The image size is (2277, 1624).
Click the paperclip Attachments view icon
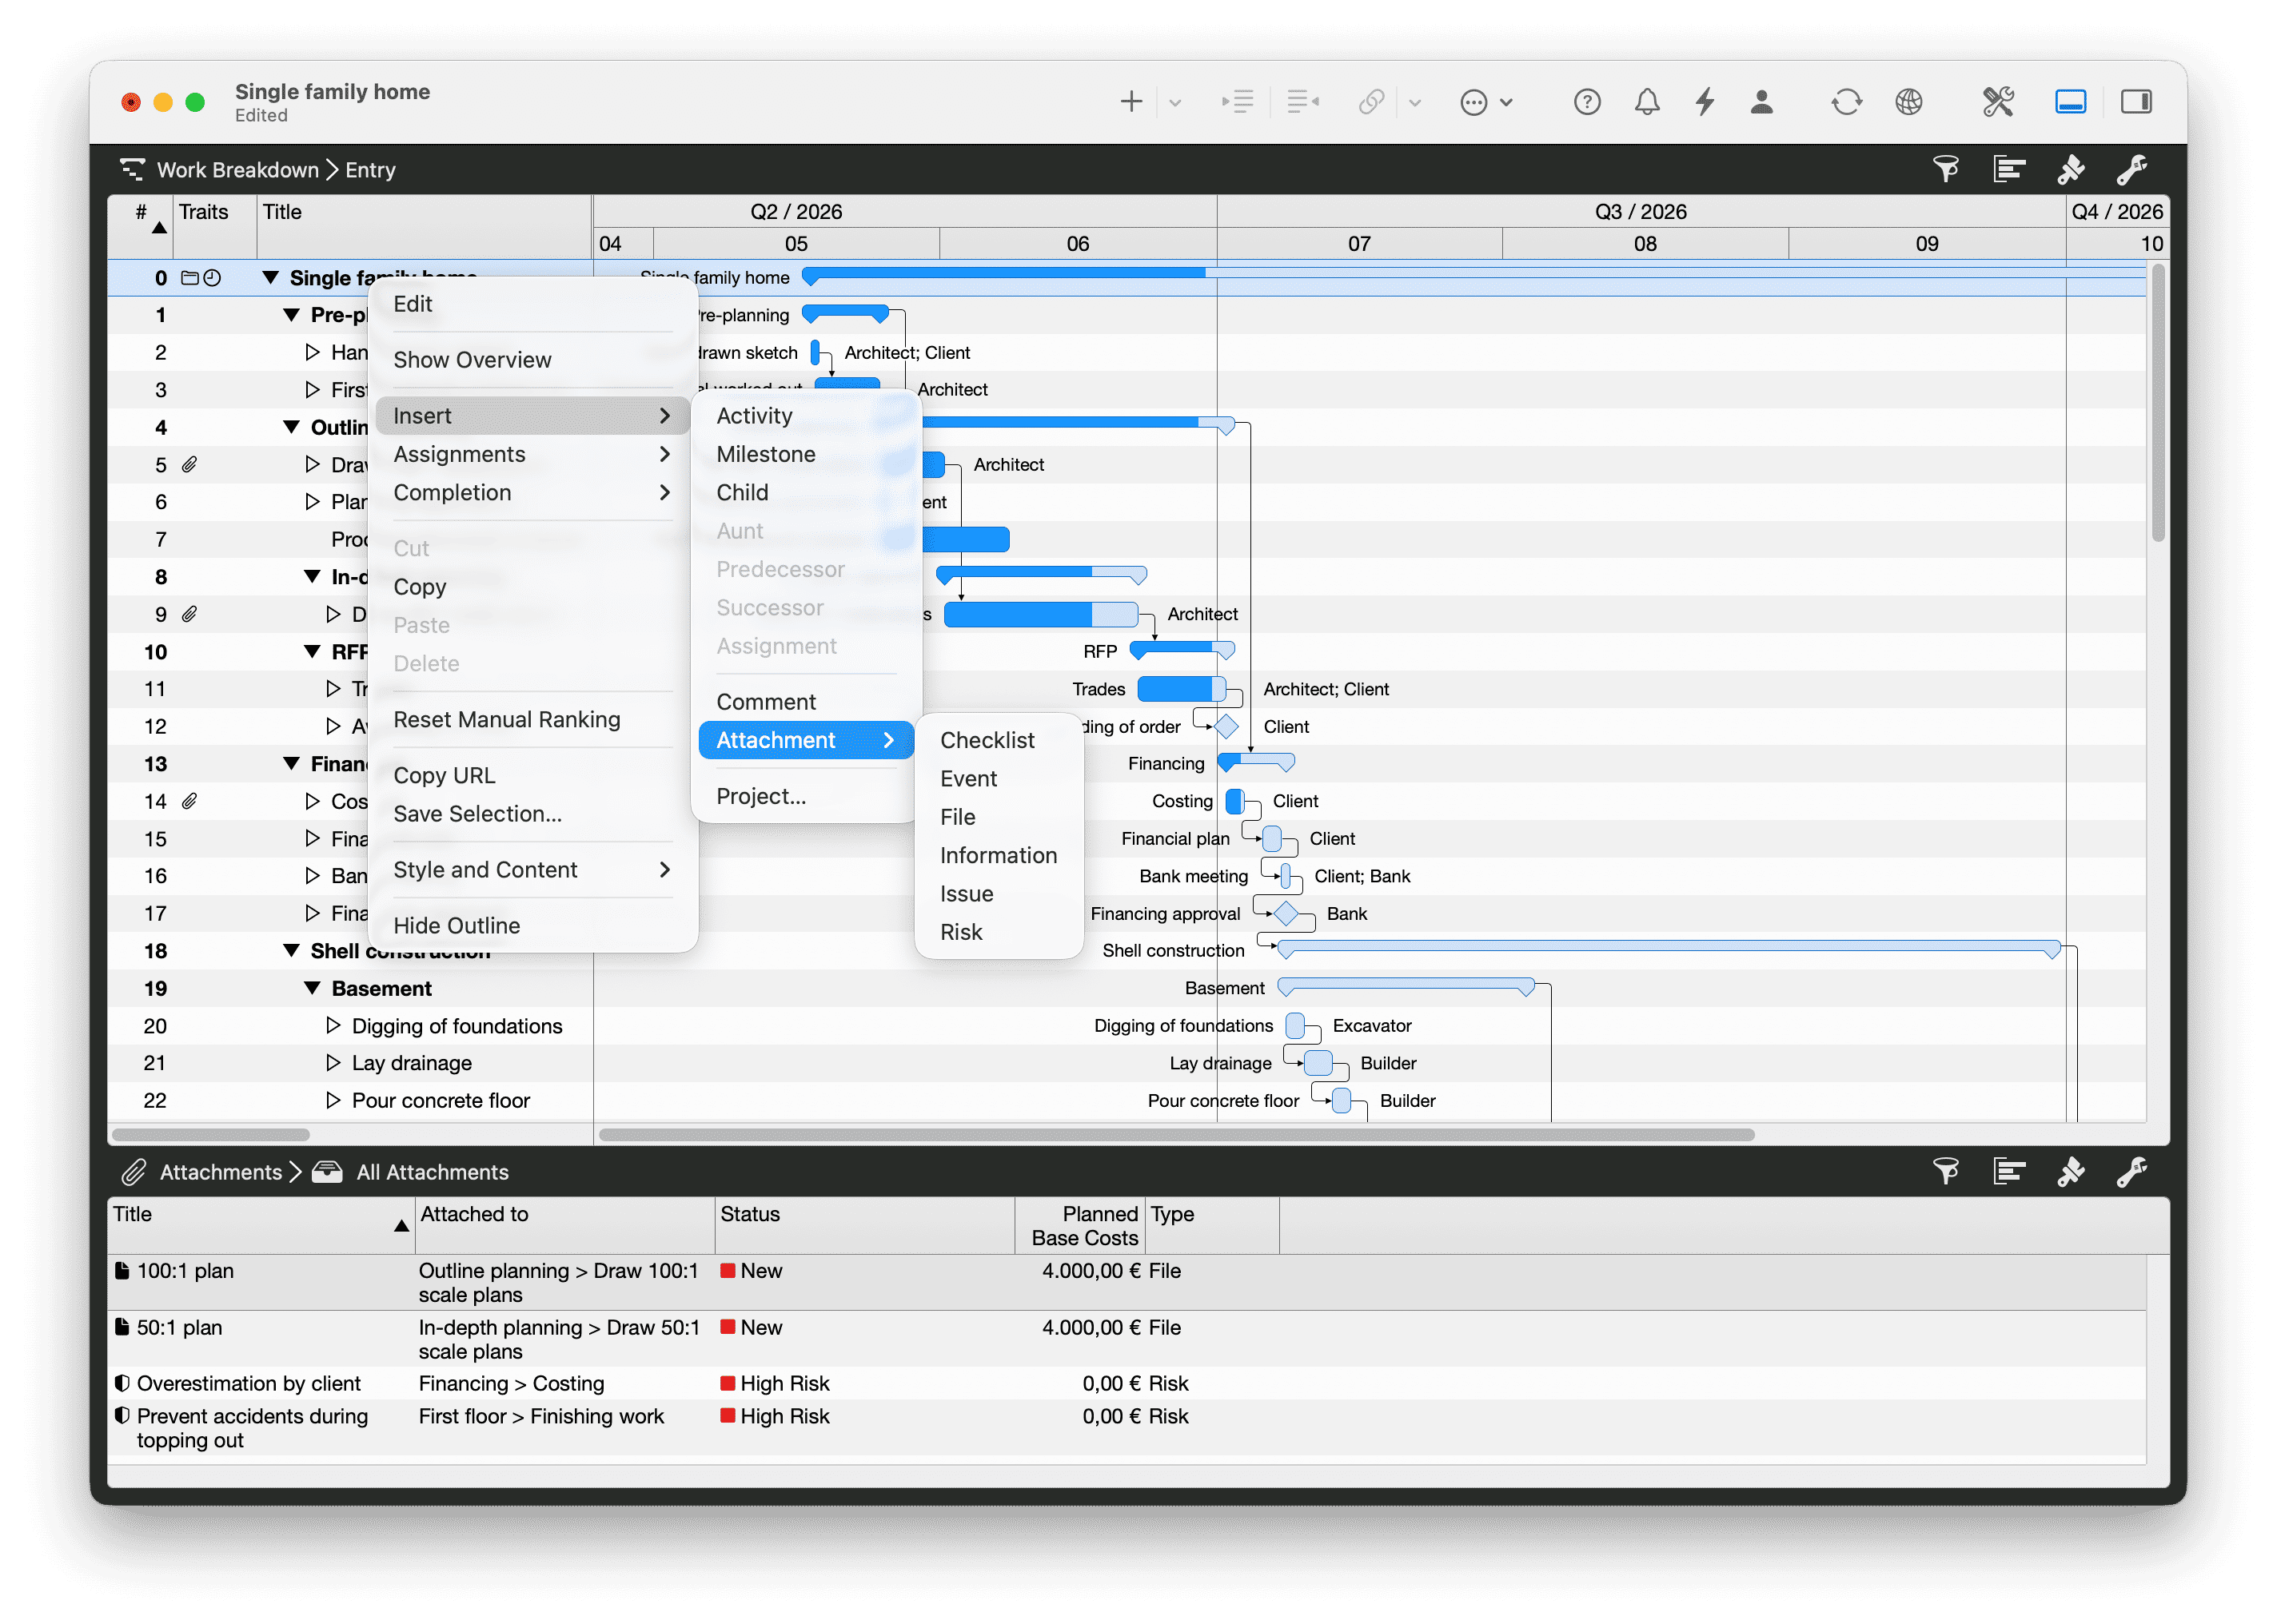(134, 1172)
